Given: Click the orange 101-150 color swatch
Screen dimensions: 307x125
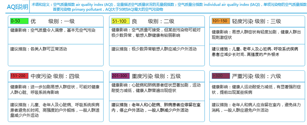Looking at the screenshot, I should click(221, 21).
